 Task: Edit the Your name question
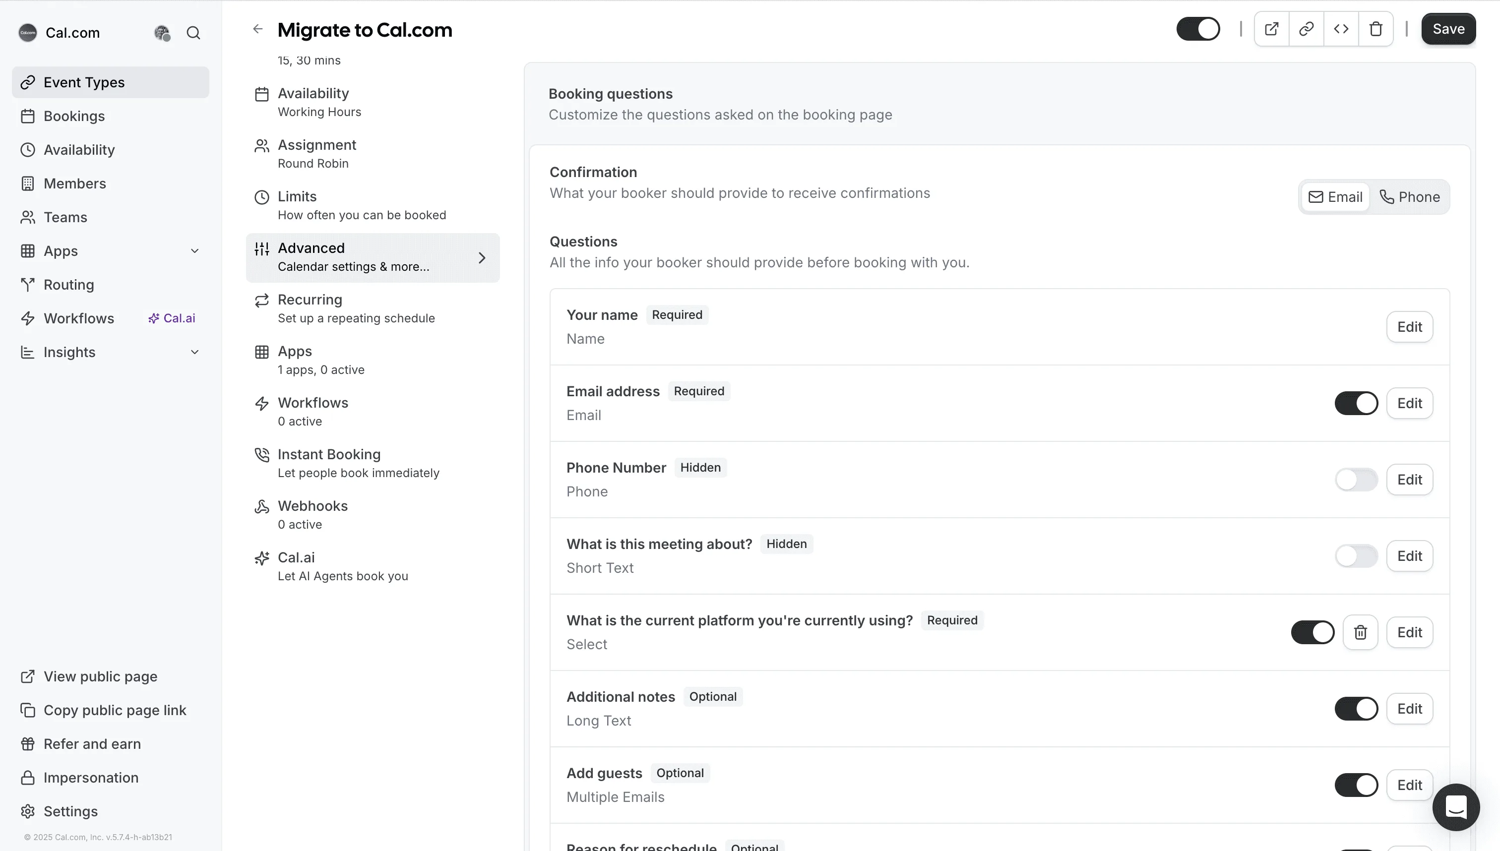point(1409,327)
